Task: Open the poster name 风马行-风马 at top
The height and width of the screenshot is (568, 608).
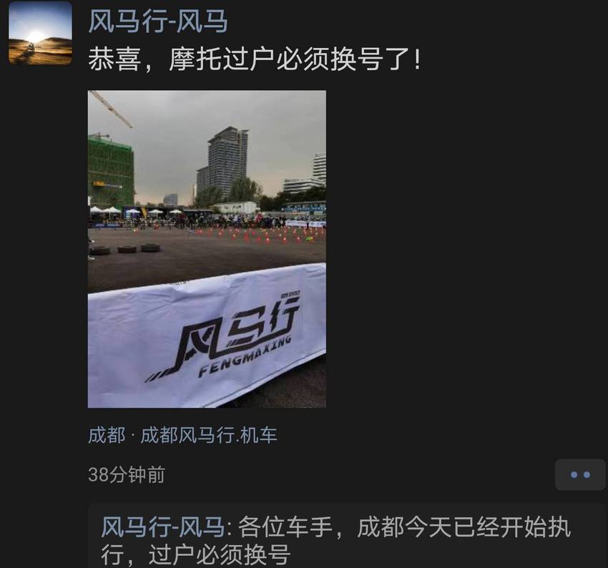Action: tap(158, 21)
